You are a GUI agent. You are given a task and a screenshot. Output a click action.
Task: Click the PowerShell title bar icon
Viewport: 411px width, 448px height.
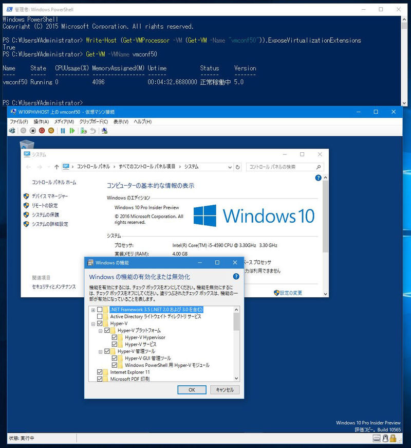tap(9, 9)
